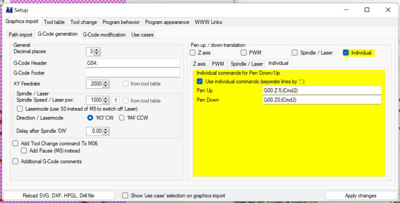
Task: Toggle Lasermode S0 instead of M5
Action: [20, 109]
